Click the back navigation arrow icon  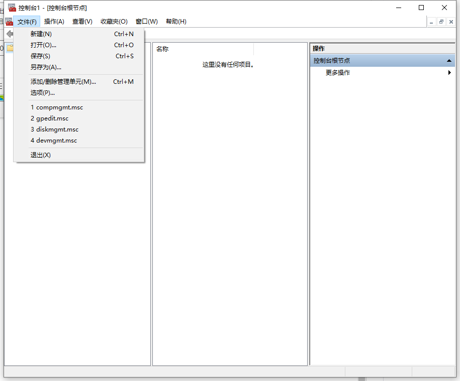pos(10,34)
